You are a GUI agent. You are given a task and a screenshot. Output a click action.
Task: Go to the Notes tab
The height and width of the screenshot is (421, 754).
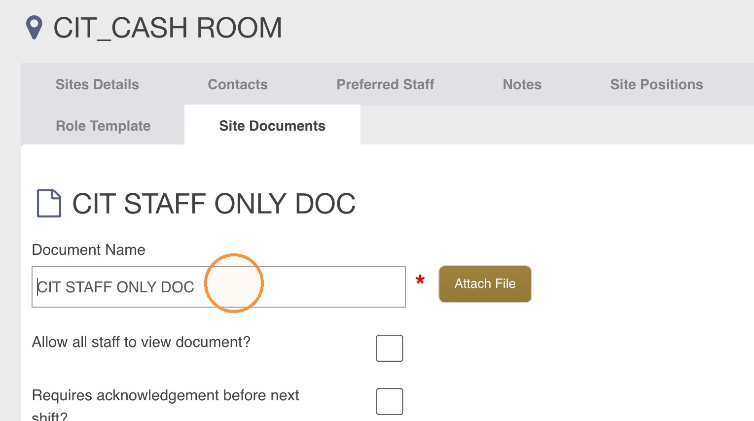pyautogui.click(x=522, y=84)
